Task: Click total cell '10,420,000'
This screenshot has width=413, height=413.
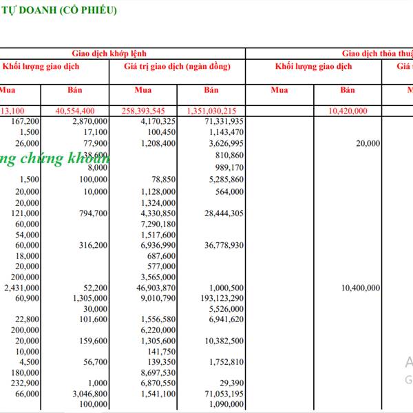Action: 348,111
